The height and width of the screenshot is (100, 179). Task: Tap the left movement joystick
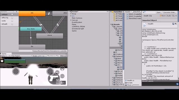tap(16, 71)
